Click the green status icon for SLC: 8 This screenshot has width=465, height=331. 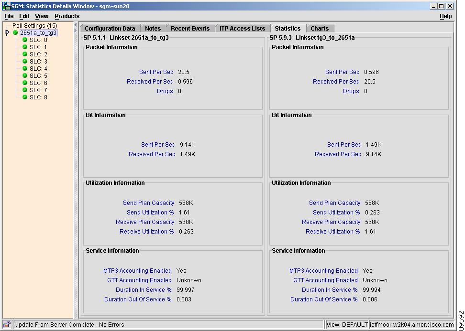coord(25,97)
